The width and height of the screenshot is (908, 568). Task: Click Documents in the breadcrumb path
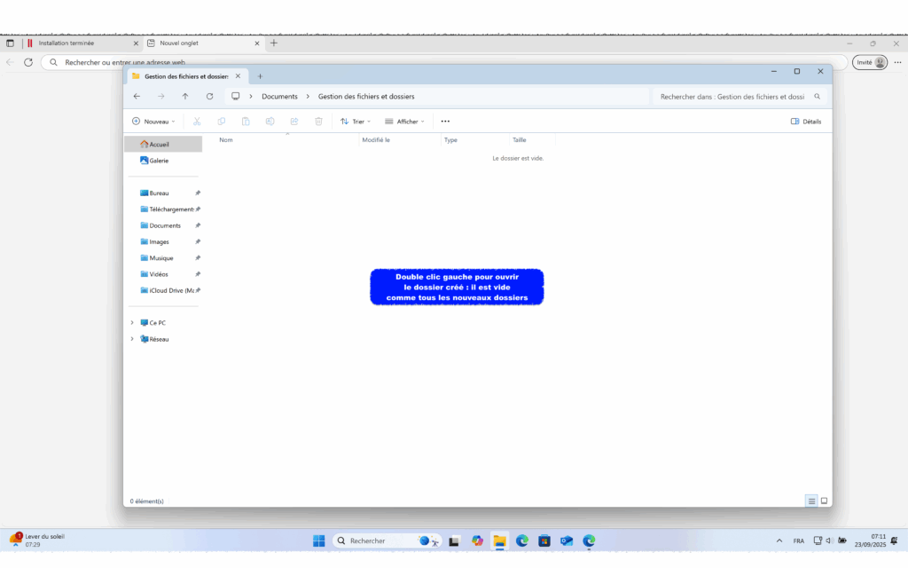click(279, 96)
